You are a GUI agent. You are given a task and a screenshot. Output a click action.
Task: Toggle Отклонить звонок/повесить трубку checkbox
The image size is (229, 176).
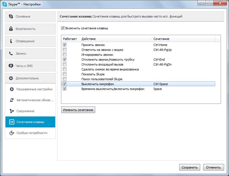click(x=64, y=60)
